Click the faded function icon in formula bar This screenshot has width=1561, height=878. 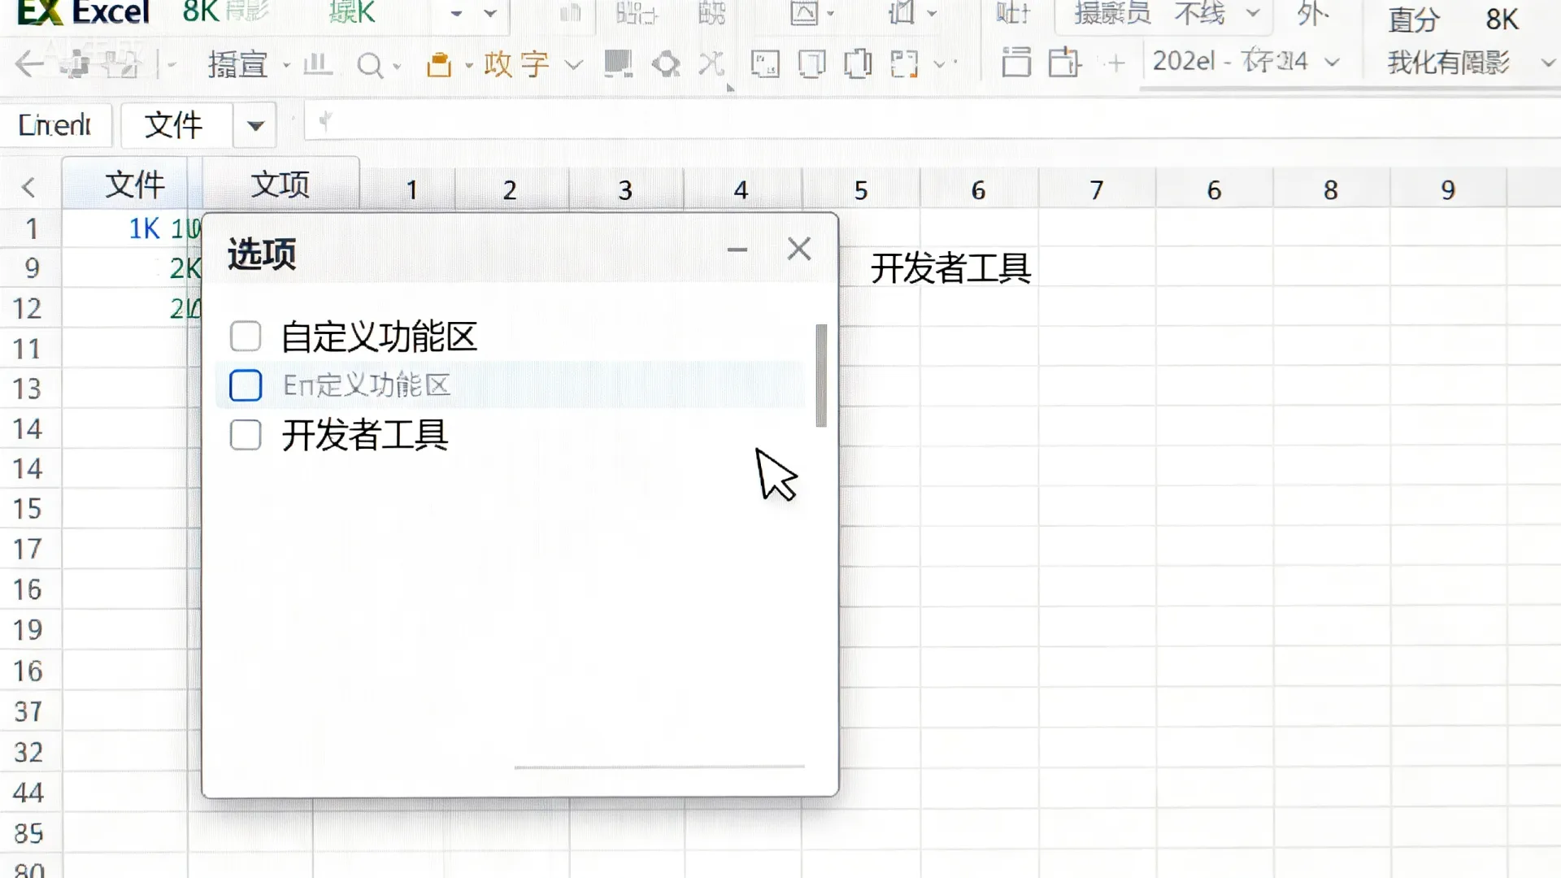point(324,122)
